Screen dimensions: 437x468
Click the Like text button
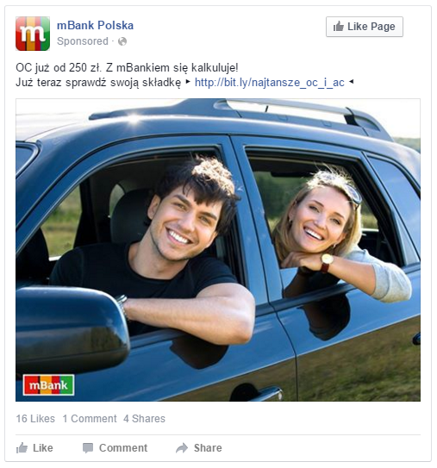tap(43, 448)
